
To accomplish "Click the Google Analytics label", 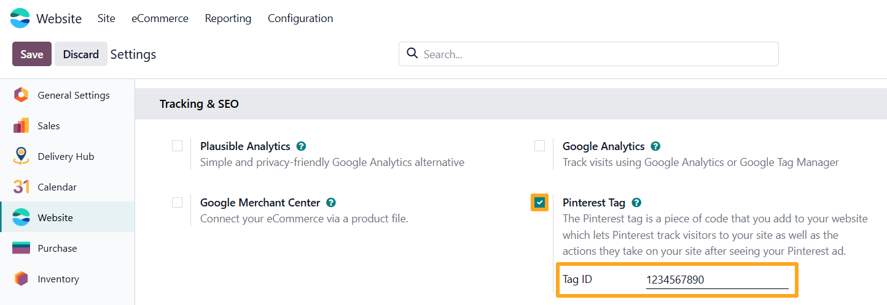I will click(x=604, y=146).
